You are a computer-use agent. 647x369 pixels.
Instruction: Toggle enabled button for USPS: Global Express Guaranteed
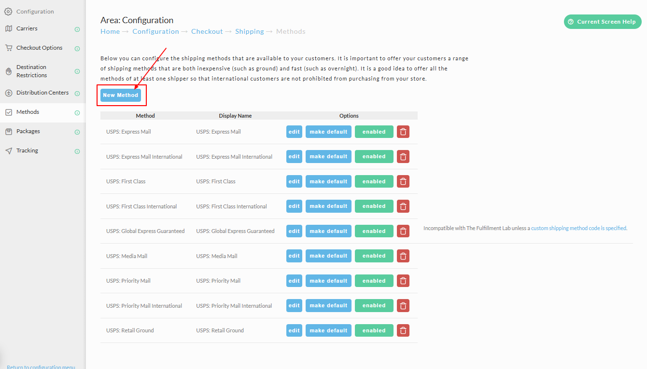pos(374,231)
